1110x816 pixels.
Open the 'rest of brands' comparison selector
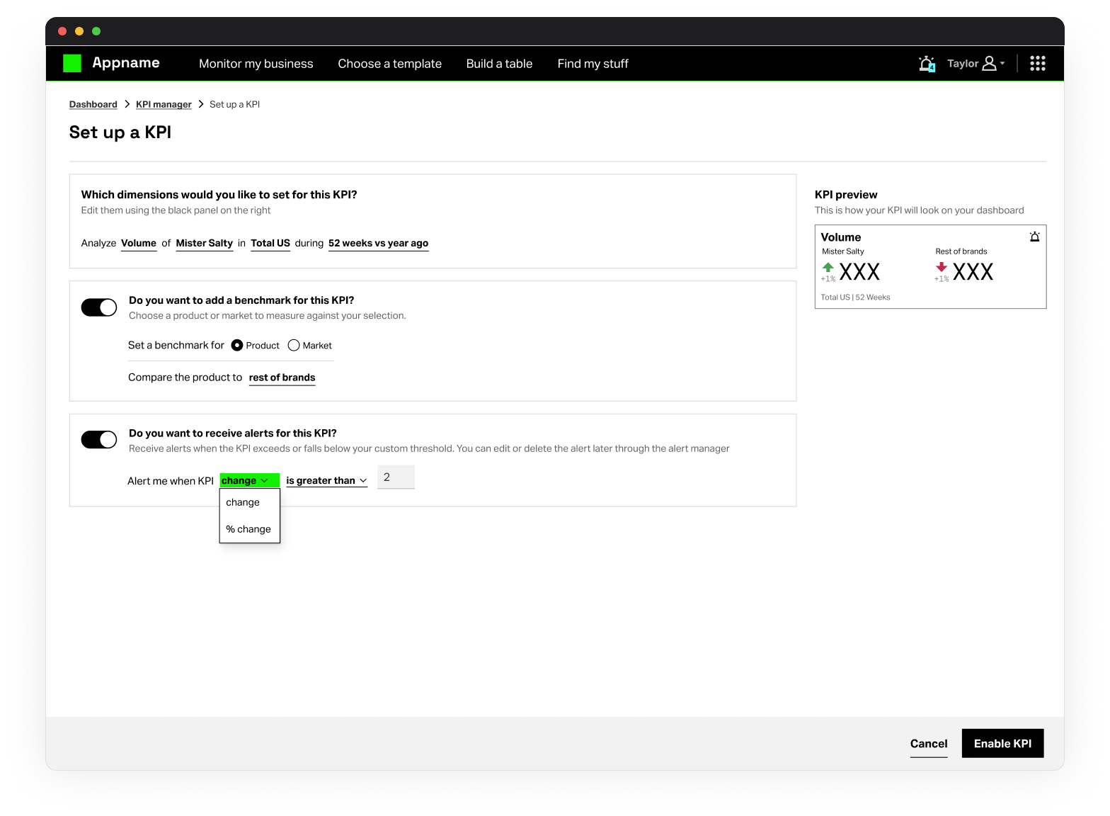(x=282, y=378)
